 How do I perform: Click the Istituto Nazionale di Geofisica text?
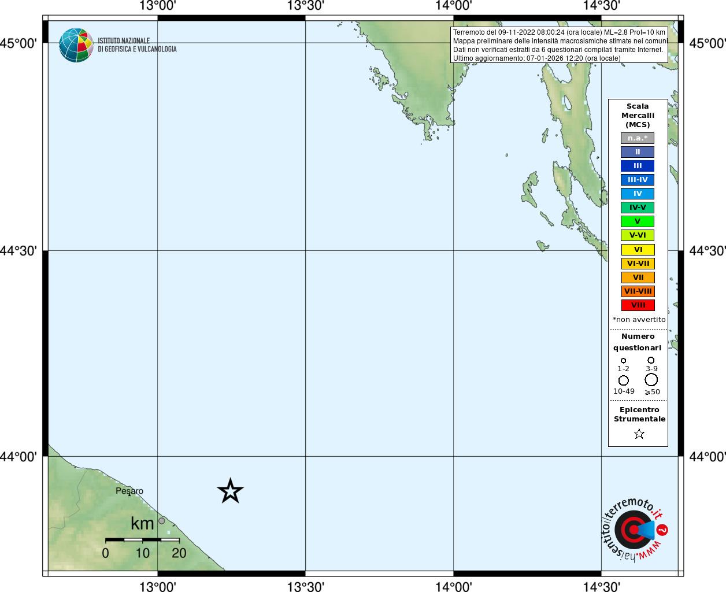click(x=137, y=45)
